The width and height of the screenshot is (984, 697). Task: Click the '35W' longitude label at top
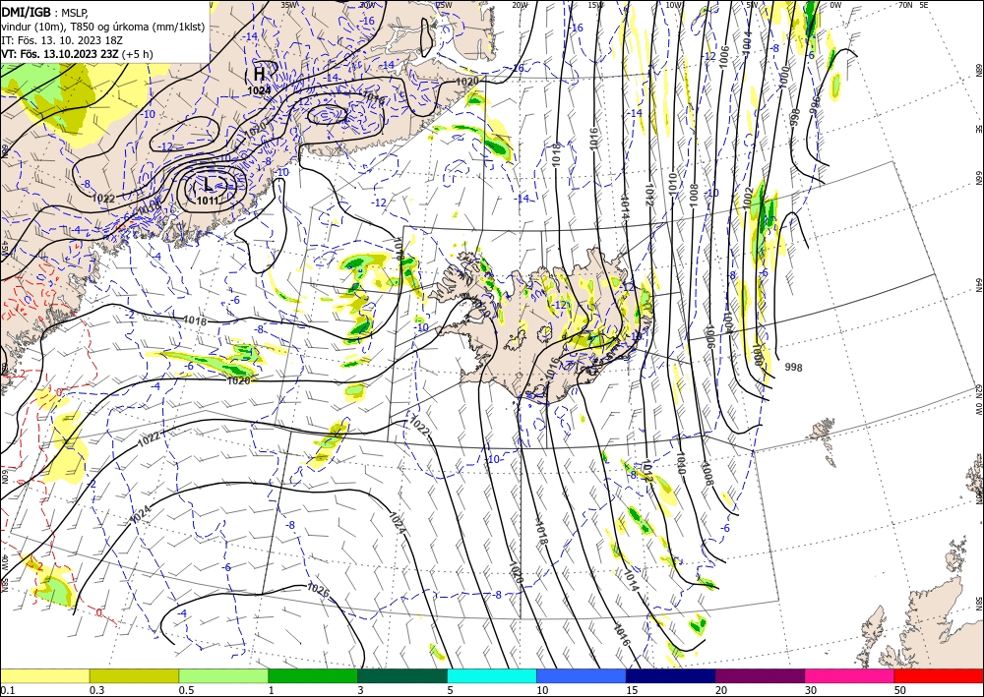(288, 5)
